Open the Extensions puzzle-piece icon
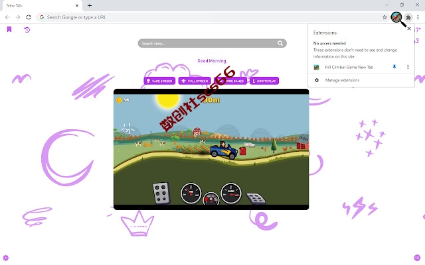This screenshot has height=265, width=425. [x=408, y=17]
